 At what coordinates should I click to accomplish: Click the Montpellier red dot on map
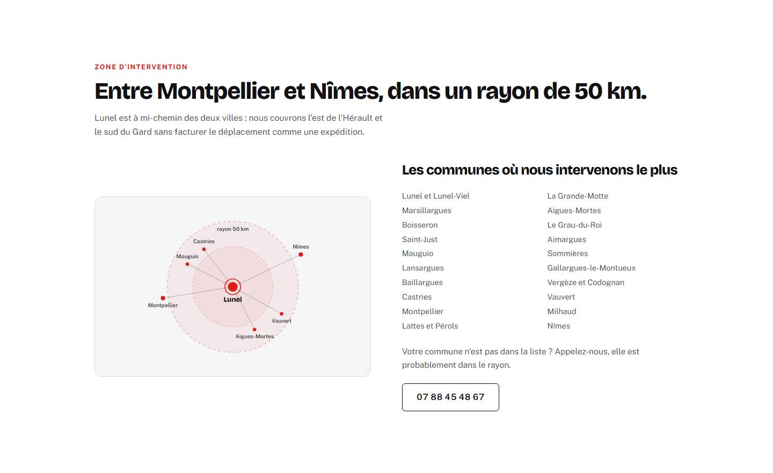[x=163, y=298]
